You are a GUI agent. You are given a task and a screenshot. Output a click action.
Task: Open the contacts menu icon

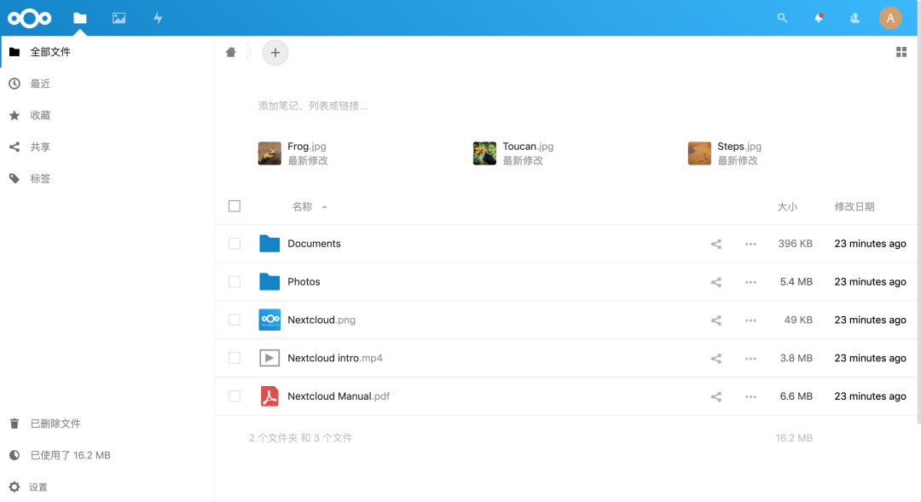coord(854,18)
